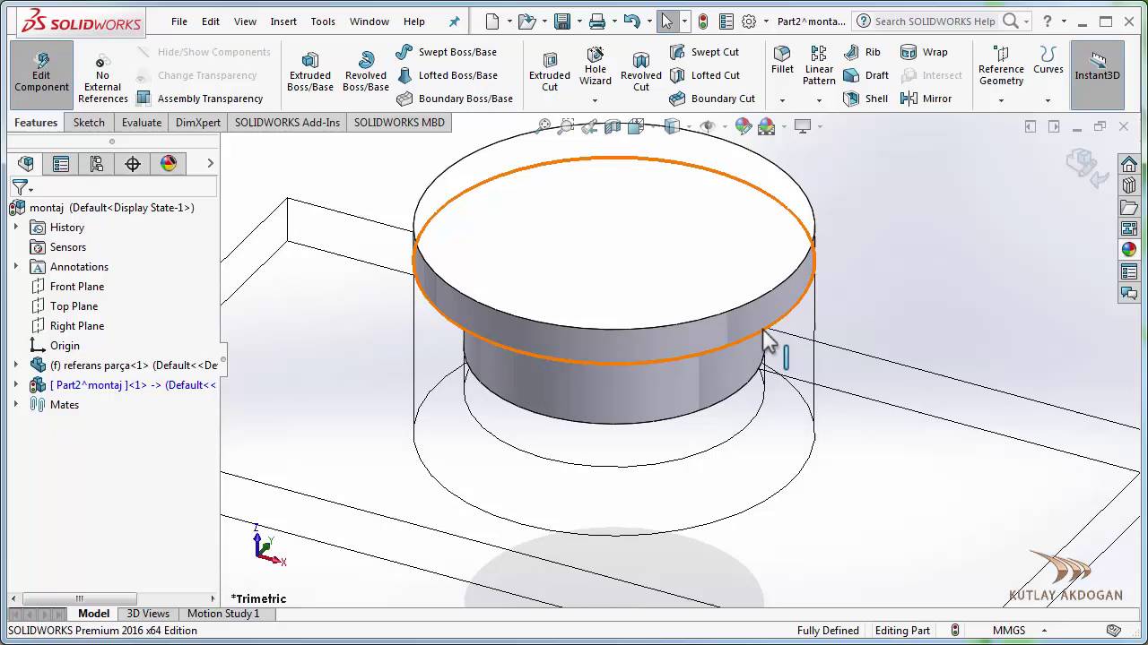Create a new document
The image size is (1148, 645).
491,21
